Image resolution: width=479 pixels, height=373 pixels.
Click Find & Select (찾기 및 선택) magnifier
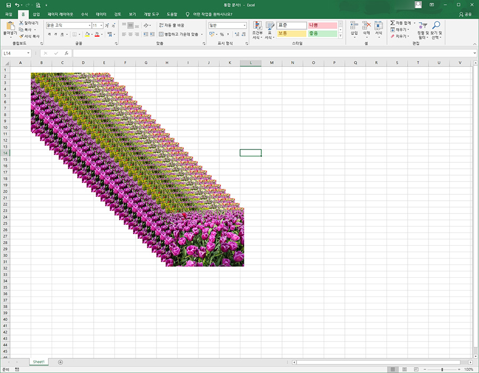pyautogui.click(x=436, y=25)
